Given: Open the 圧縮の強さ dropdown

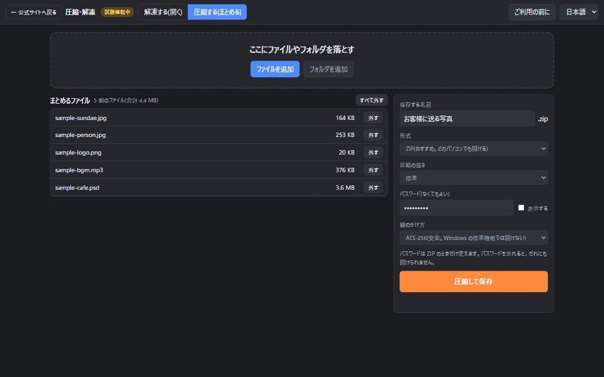Looking at the screenshot, I should coord(473,178).
